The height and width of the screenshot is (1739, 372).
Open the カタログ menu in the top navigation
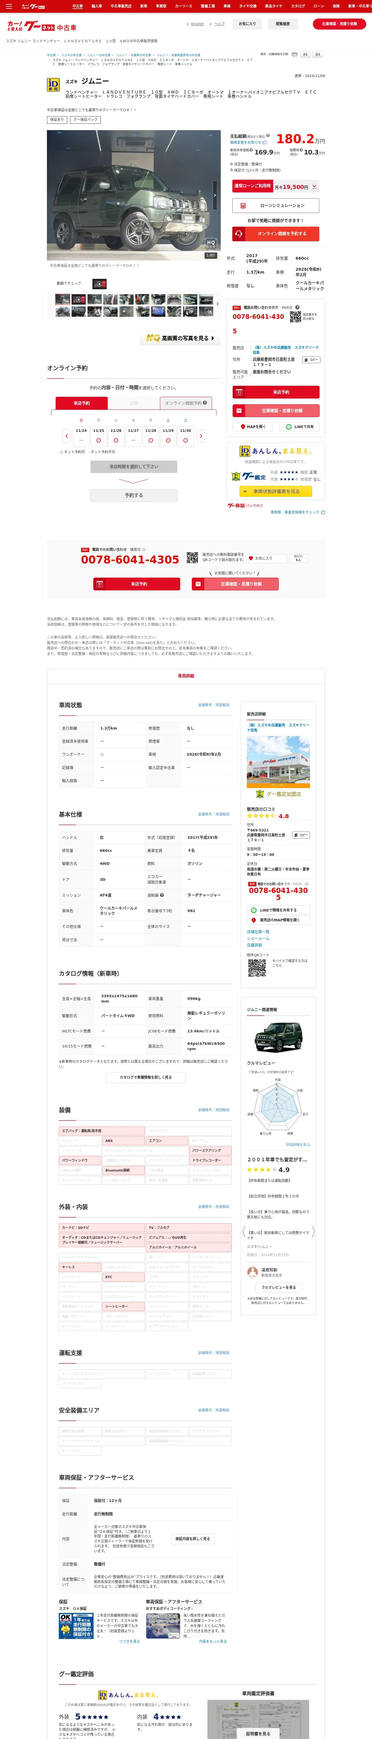[x=298, y=6]
